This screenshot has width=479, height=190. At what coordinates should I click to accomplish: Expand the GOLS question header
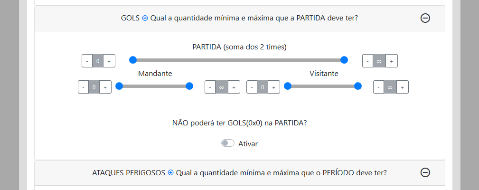click(239, 18)
